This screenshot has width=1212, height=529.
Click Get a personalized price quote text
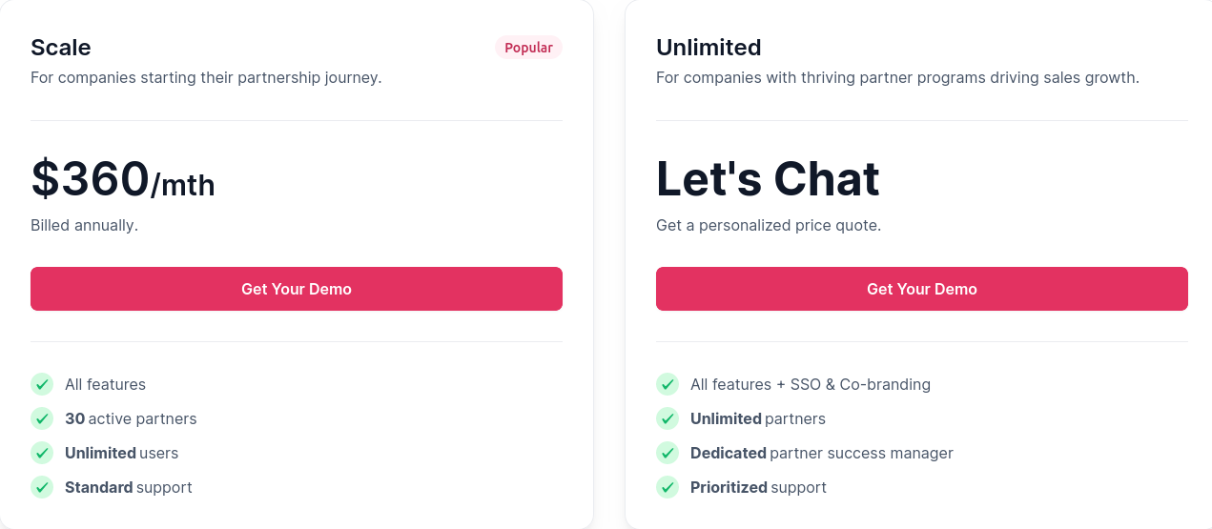coord(769,226)
